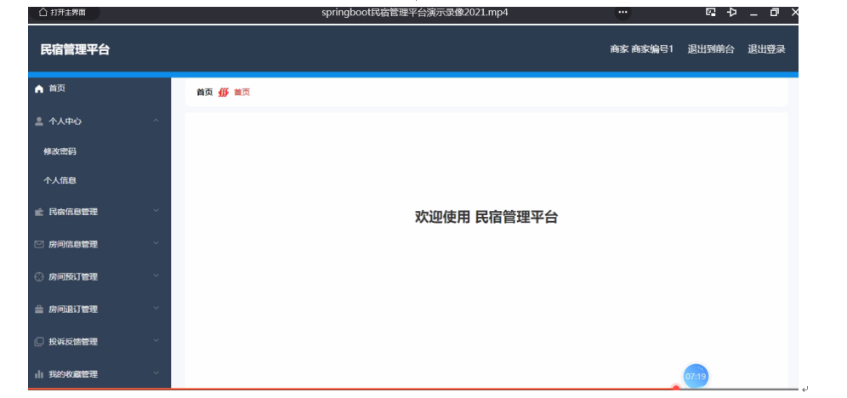Click the icon beside 民宿信息管理
This screenshot has width=847, height=398.
click(39, 213)
